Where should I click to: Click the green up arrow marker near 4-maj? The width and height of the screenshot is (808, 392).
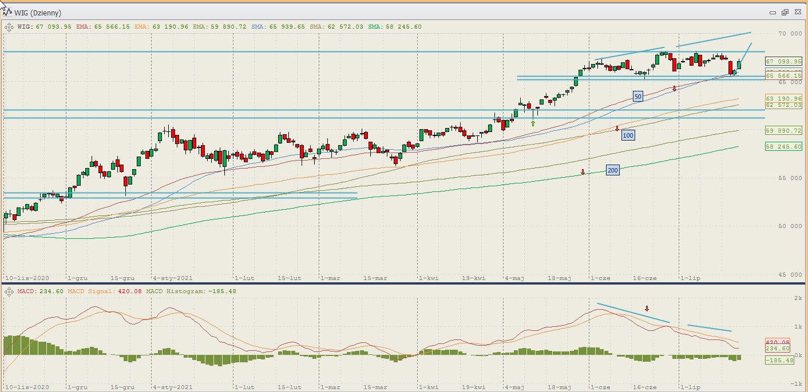(533, 123)
